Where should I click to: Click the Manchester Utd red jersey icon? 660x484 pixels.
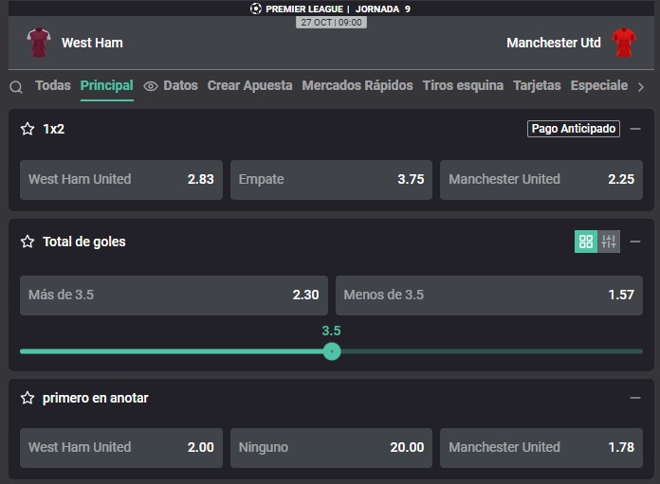coord(624,43)
